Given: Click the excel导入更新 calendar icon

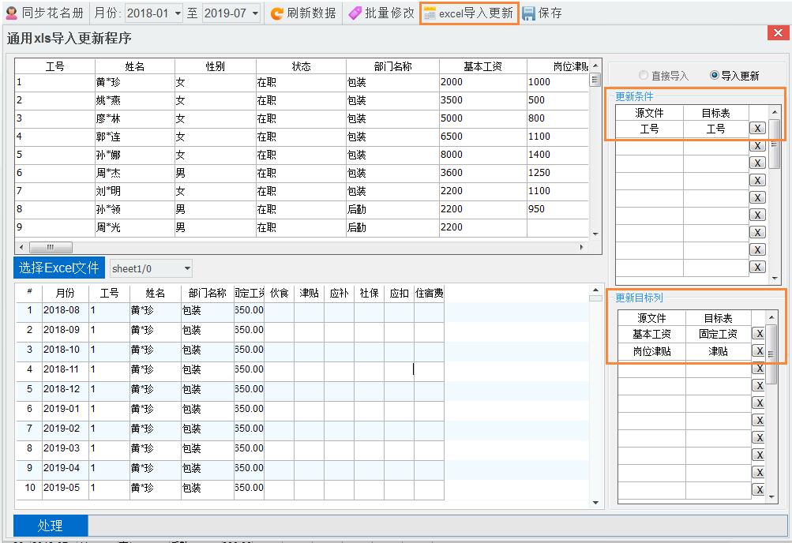Looking at the screenshot, I should [x=430, y=13].
